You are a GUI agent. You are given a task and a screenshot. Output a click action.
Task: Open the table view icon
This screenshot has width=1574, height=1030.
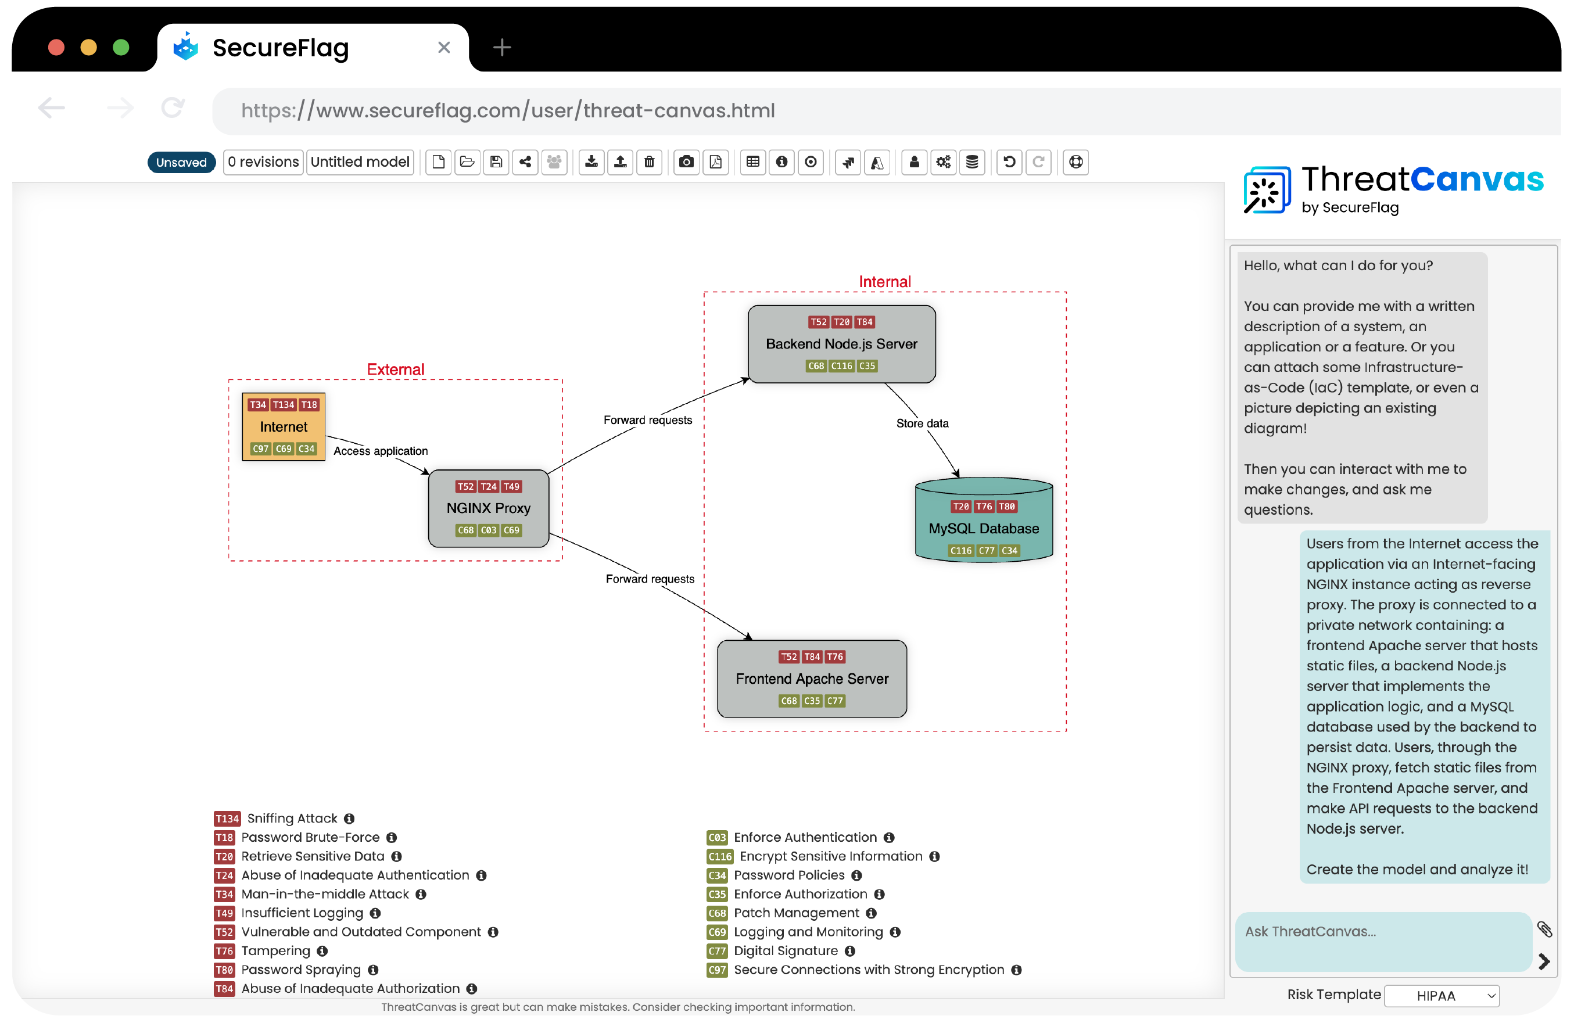(752, 162)
